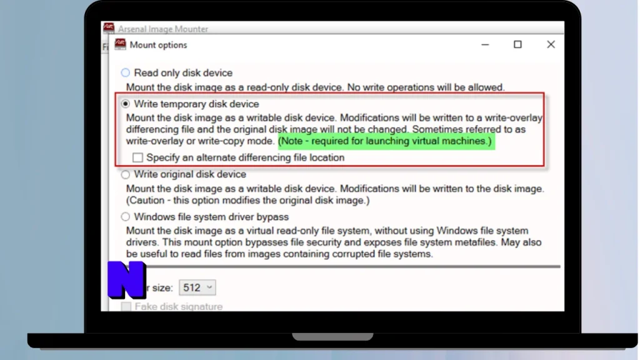
Task: Click the Arsenal Image Mounter title text
Action: (163, 29)
